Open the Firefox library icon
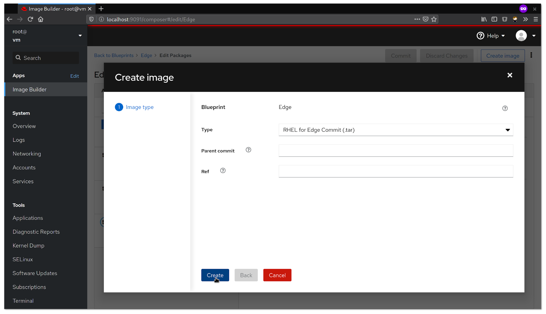This screenshot has height=314, width=546. coord(484,19)
